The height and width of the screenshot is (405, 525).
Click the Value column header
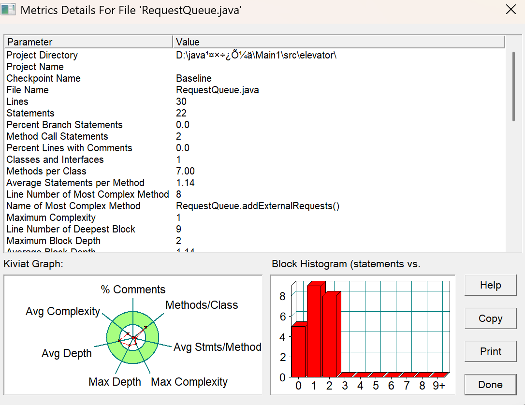339,42
